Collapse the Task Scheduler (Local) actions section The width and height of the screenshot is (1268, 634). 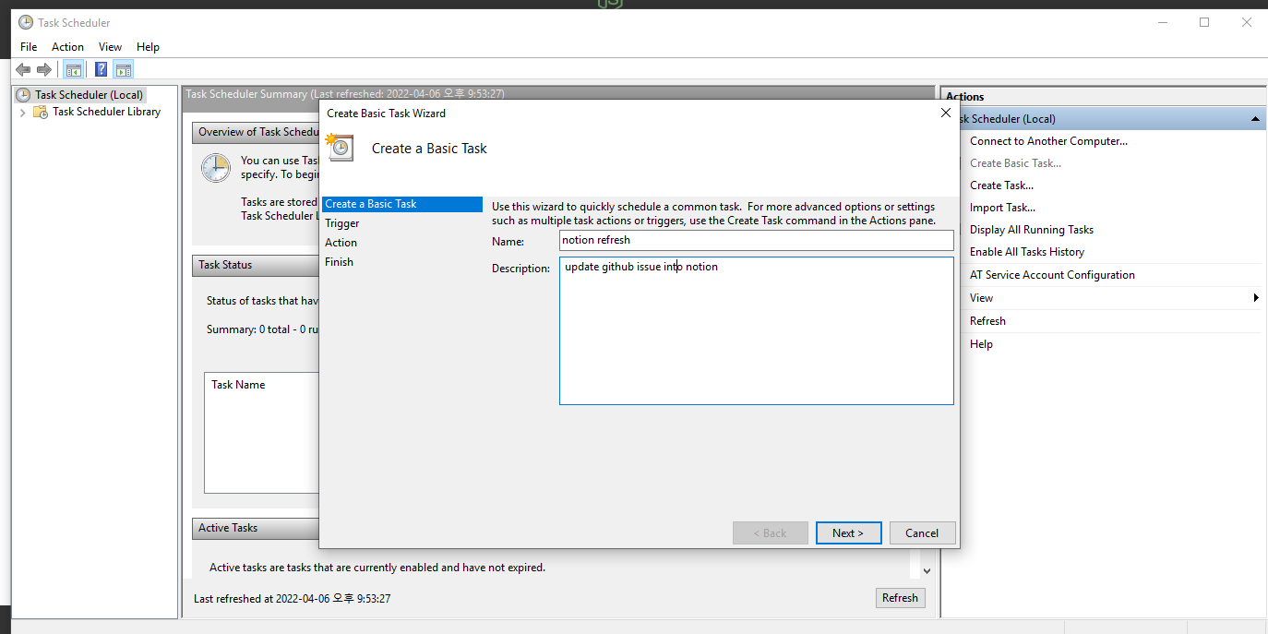(1256, 119)
